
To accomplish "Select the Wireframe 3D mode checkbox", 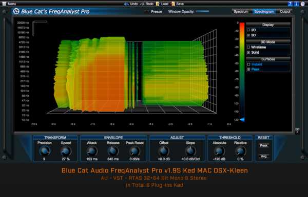I will pyautogui.click(x=248, y=47).
